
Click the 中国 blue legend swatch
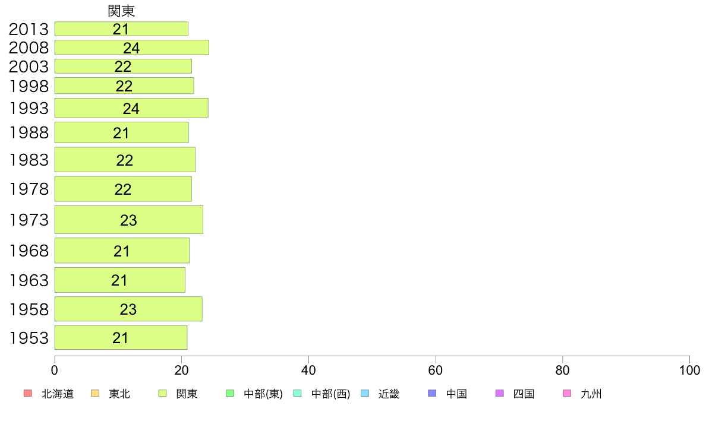[432, 393]
